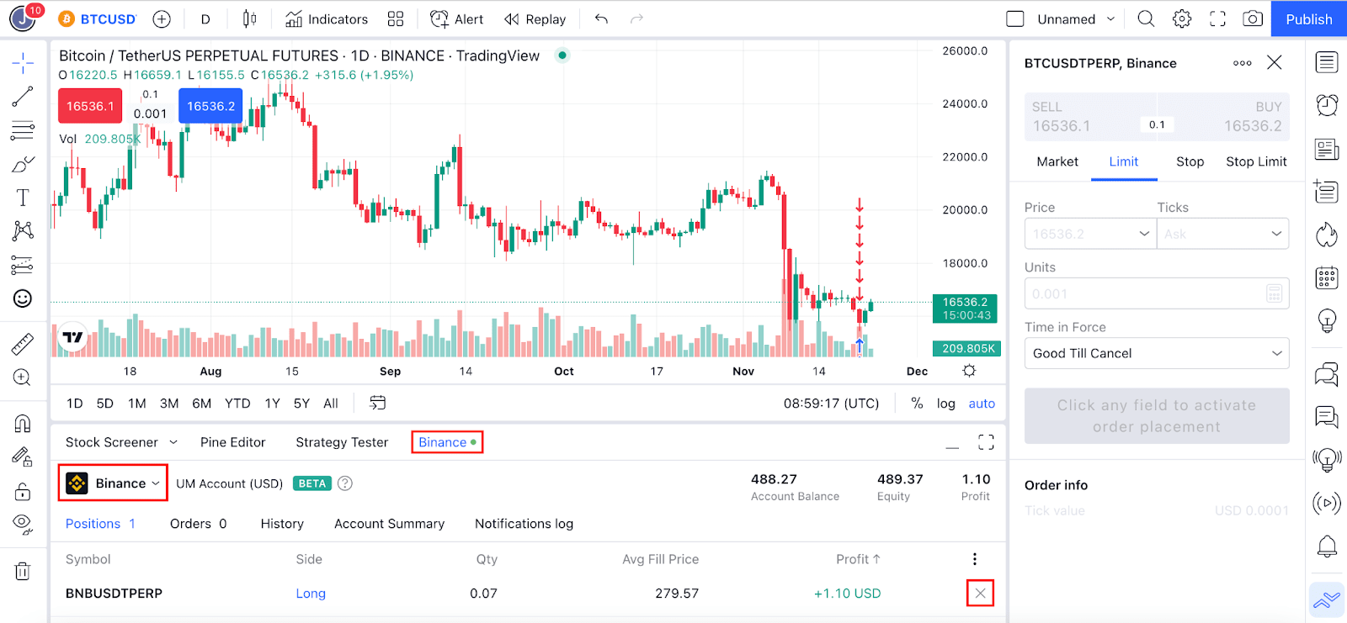Open the patterns drawing tool
This screenshot has width=1347, height=623.
click(x=23, y=231)
